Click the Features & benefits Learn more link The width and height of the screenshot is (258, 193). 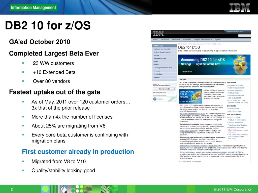236,85
